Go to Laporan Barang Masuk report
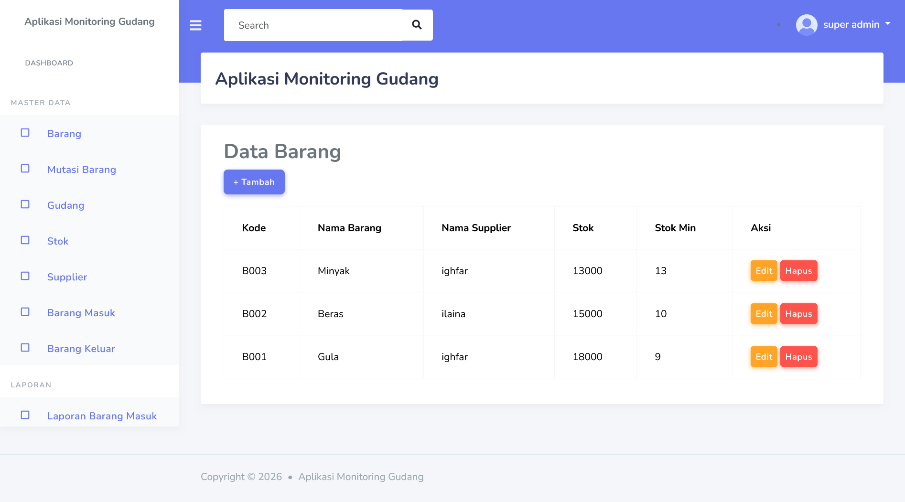905x502 pixels. [x=102, y=416]
